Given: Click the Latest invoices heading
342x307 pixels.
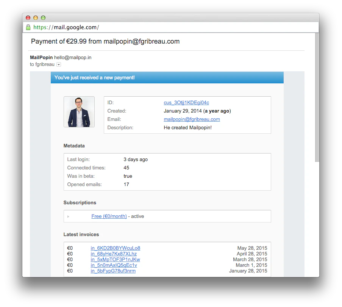Looking at the screenshot, I should point(81,235).
